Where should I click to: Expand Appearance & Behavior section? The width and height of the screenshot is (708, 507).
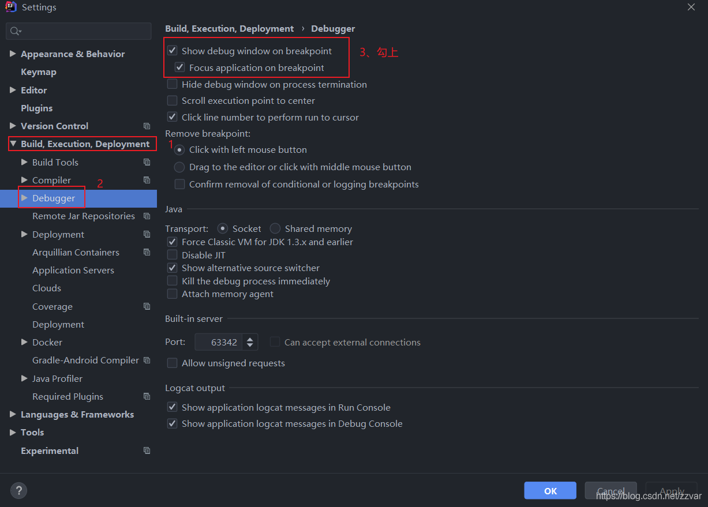point(13,54)
